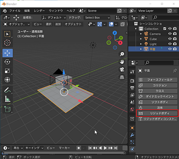Hide Cube in viewport via eye icon
Viewport: 179px width, 159px height.
coord(170,39)
